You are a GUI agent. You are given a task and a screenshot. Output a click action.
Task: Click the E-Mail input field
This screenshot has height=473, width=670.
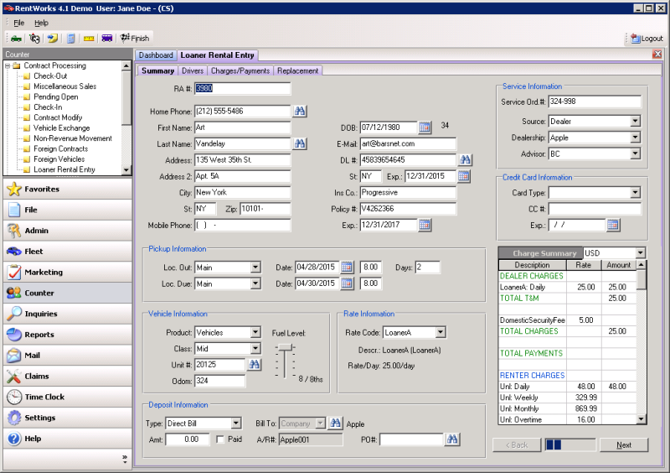408,143
